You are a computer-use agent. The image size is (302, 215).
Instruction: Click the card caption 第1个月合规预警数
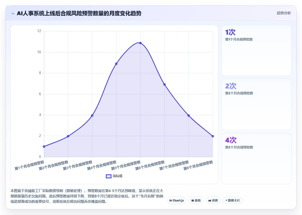[x=239, y=39]
